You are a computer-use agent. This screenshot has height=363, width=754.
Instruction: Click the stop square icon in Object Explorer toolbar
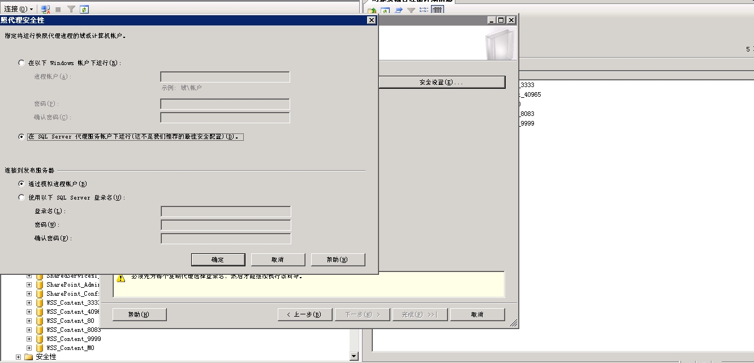pyautogui.click(x=58, y=10)
